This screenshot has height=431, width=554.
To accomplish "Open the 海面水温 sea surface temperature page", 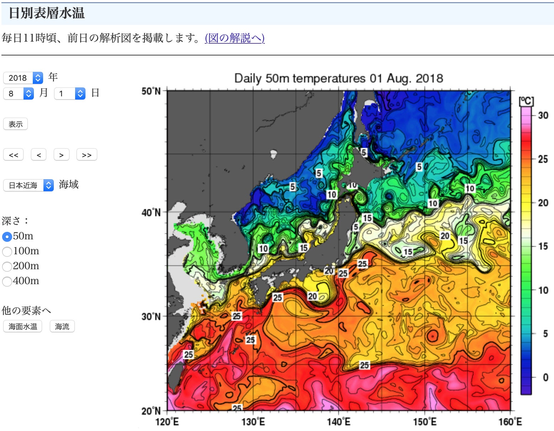I will point(23,326).
